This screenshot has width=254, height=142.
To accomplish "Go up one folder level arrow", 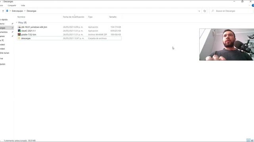I will [3, 11].
